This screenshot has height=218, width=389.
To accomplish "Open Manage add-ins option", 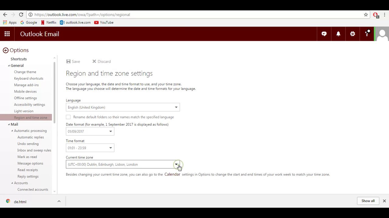I will coord(26,85).
